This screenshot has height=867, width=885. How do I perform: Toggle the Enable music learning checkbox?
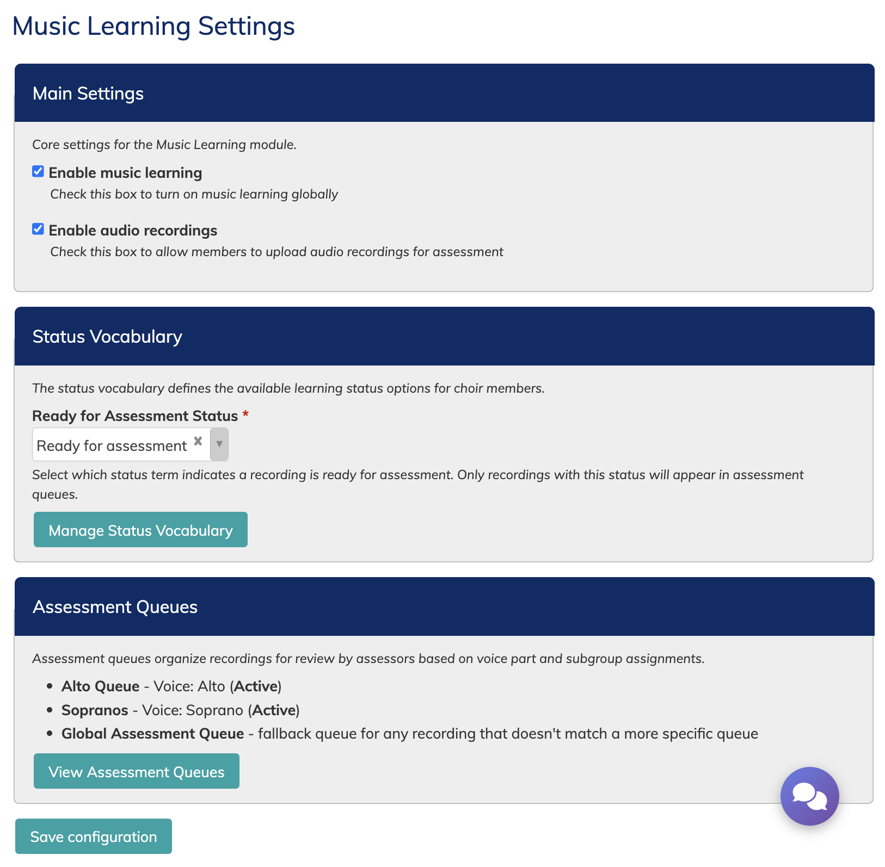(38, 172)
